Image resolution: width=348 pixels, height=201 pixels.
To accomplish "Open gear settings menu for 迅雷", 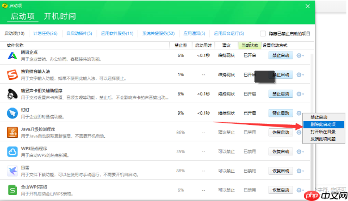I will (300, 171).
